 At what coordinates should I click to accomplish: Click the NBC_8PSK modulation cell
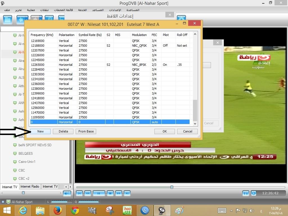pos(139,65)
